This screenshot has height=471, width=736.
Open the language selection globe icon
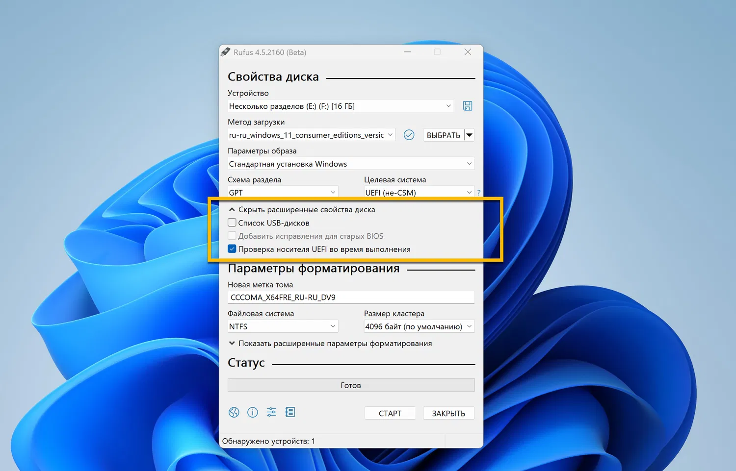(234, 412)
